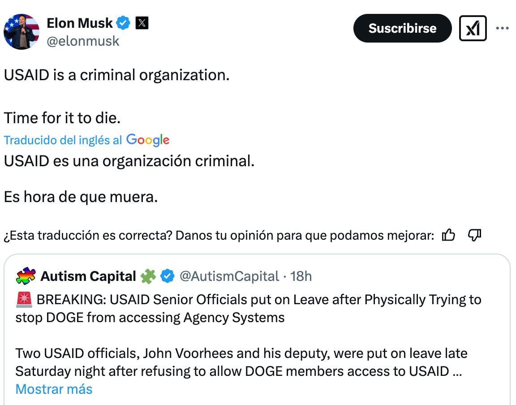Give thumbs down to the translation quality
The image size is (516, 405).
click(474, 235)
